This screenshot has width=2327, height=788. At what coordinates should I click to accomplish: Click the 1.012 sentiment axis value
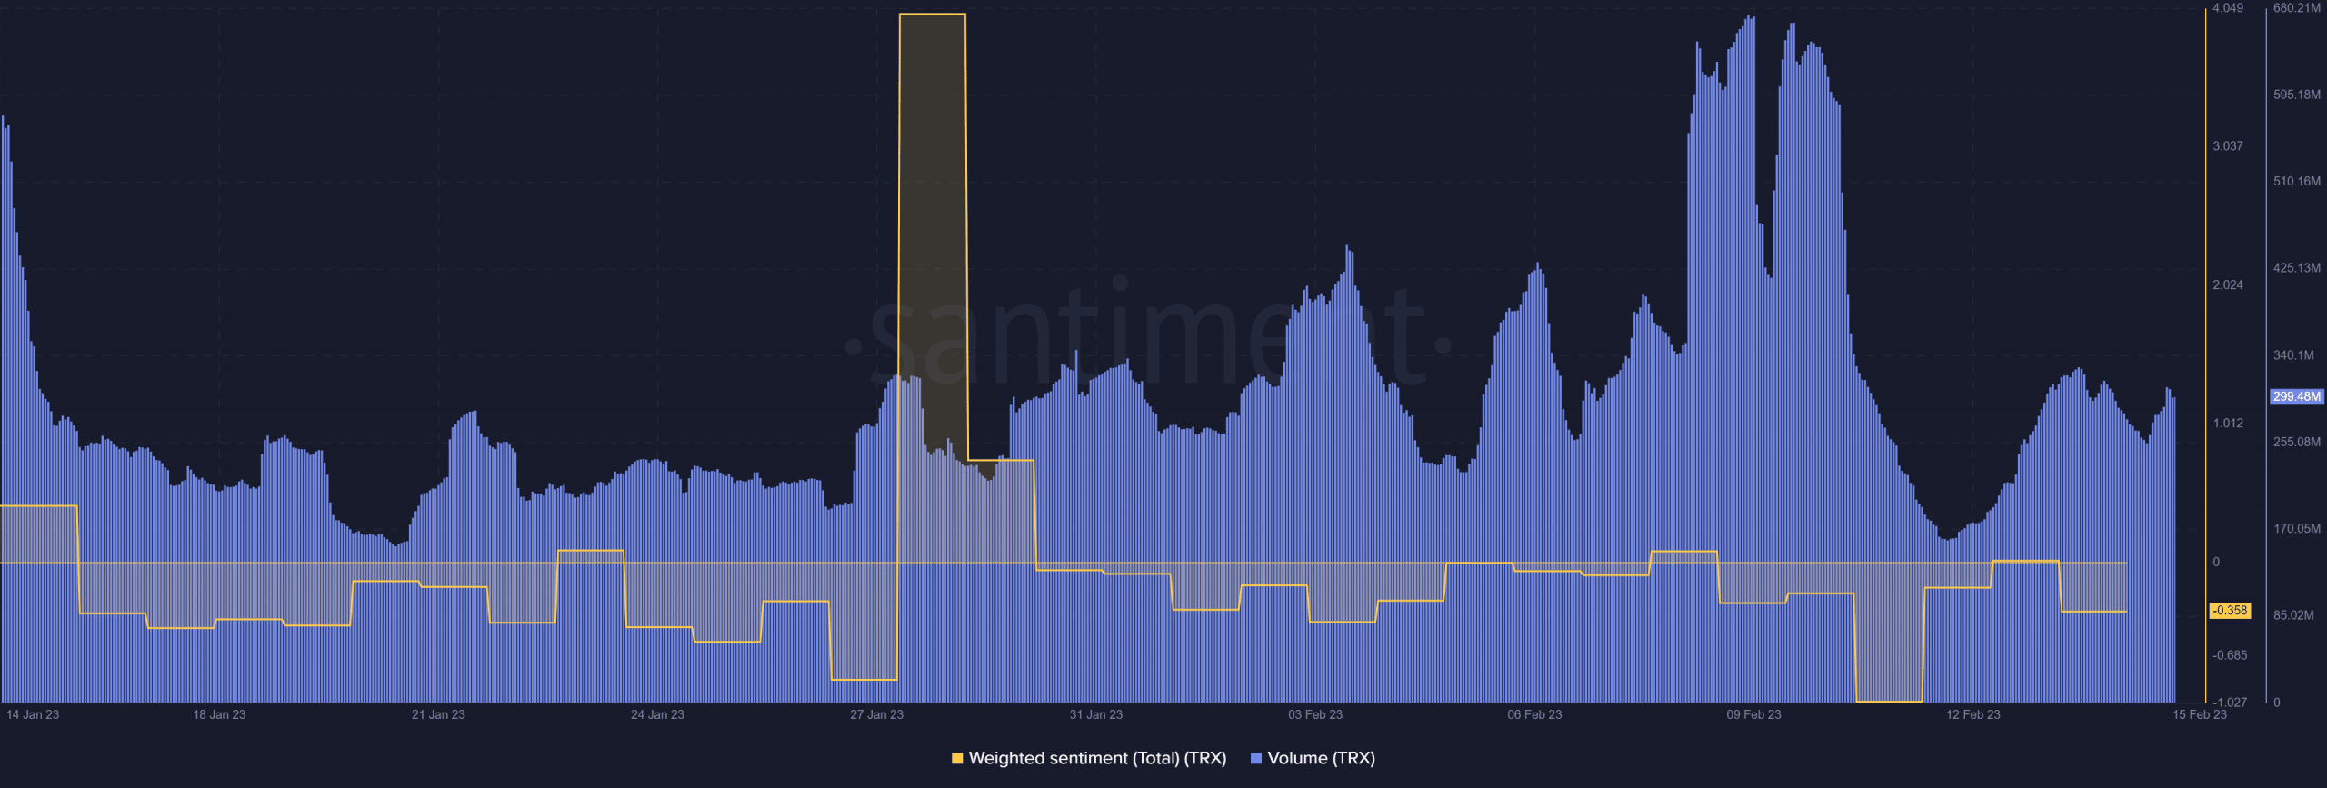point(2228,424)
